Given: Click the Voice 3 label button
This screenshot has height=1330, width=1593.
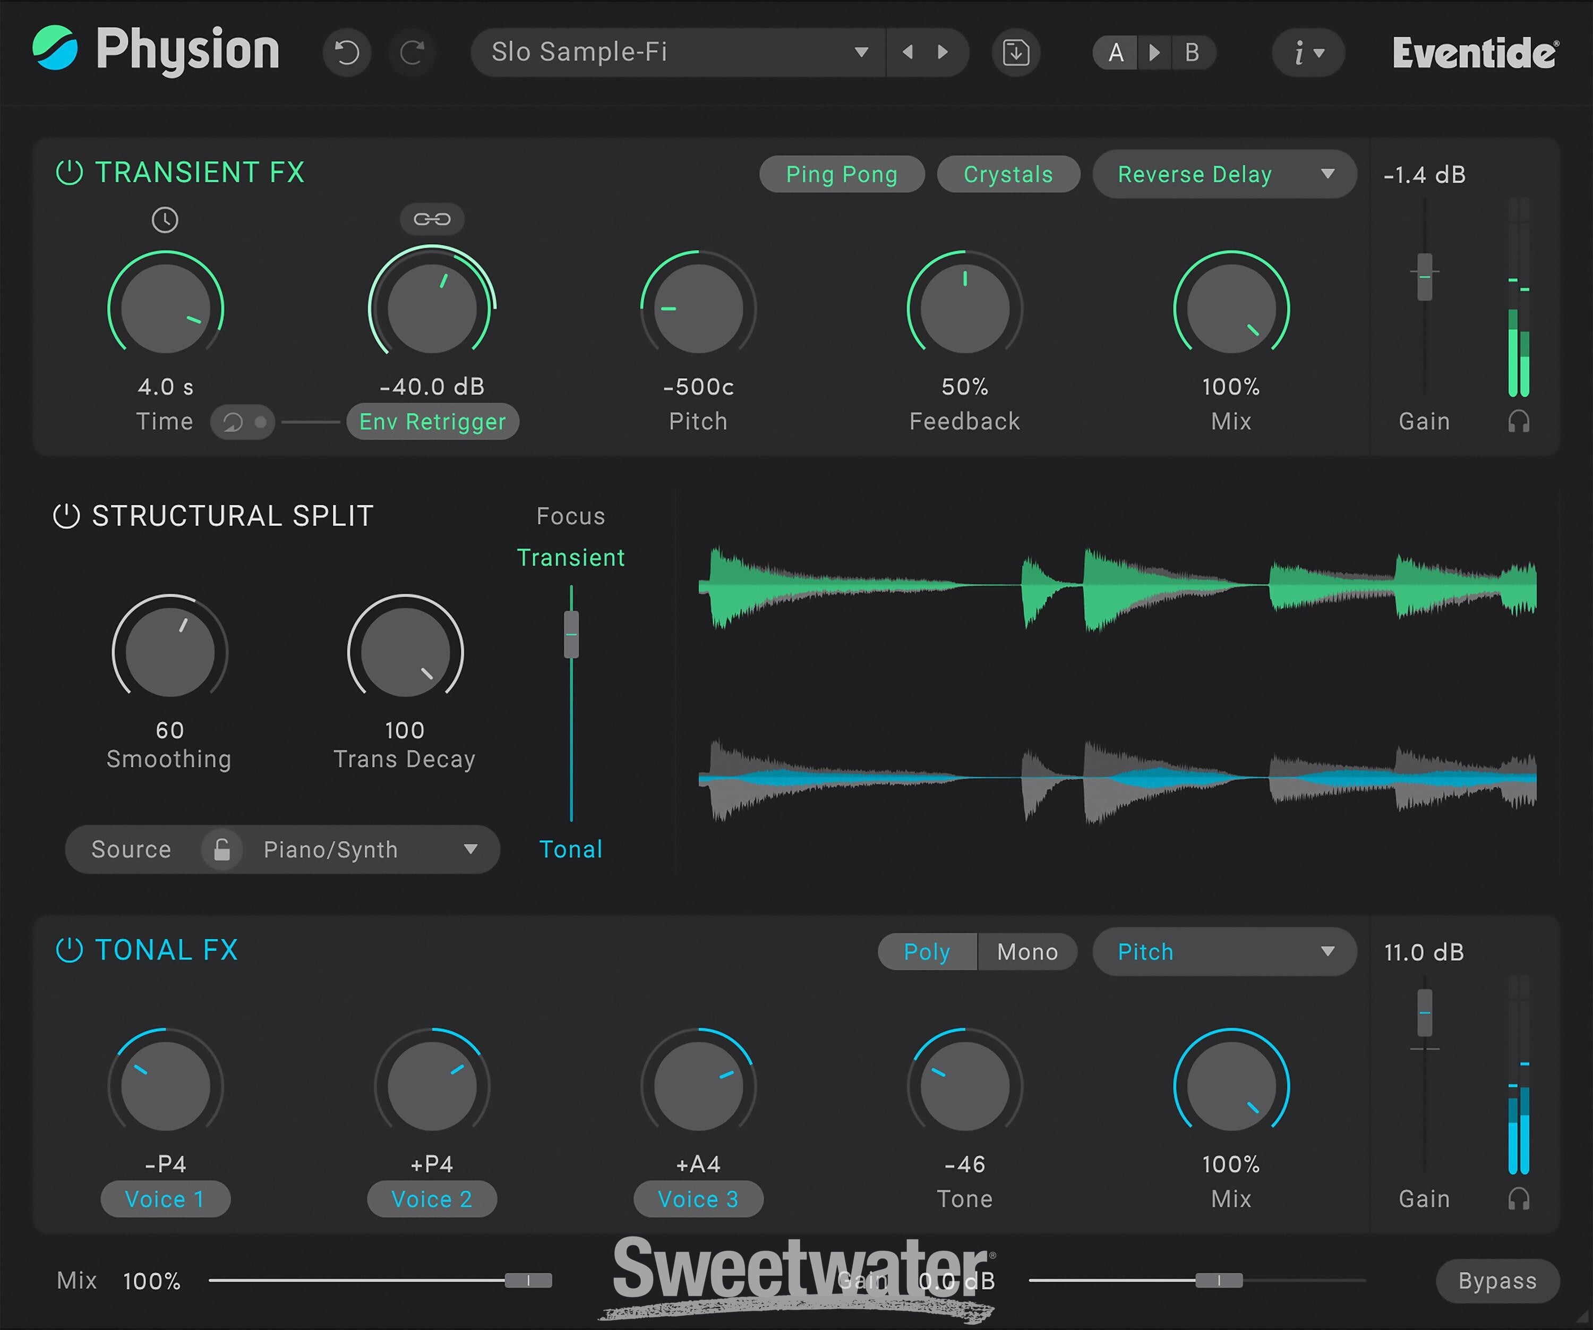Looking at the screenshot, I should tap(698, 1199).
